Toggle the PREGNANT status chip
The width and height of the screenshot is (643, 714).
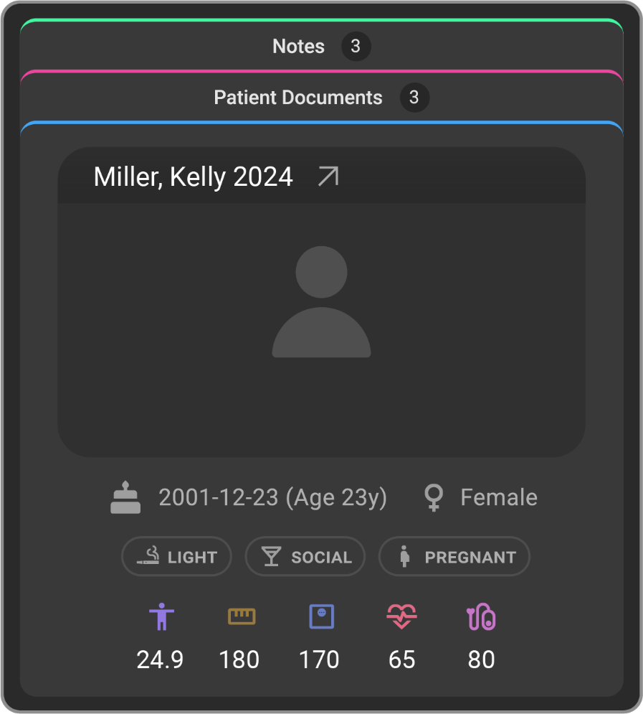coord(454,557)
